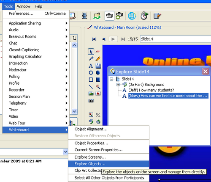Image resolution: width=211 pixels, height=182 pixels.
Task: Open the Chat submenu
Action: pyautogui.click(x=36, y=43)
